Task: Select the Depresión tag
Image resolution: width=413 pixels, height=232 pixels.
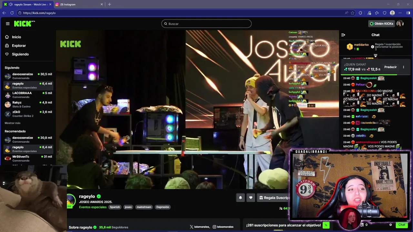Action: click(163, 207)
